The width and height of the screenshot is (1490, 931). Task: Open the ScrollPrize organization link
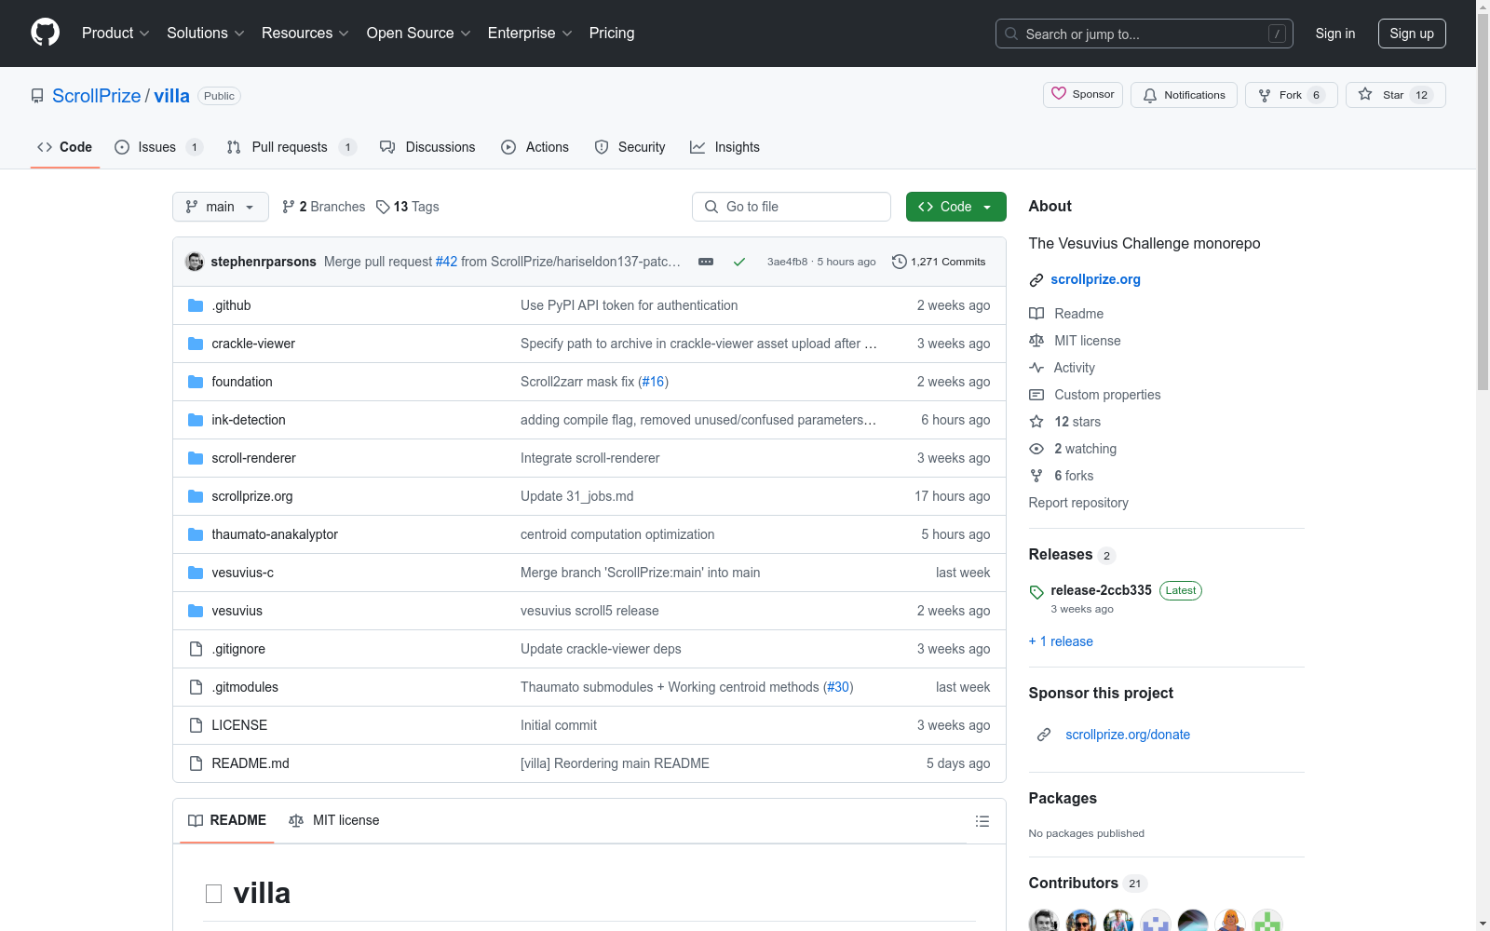(x=96, y=96)
